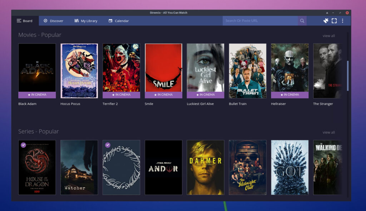
Task: Open the Black Adam poster
Action: [37, 71]
